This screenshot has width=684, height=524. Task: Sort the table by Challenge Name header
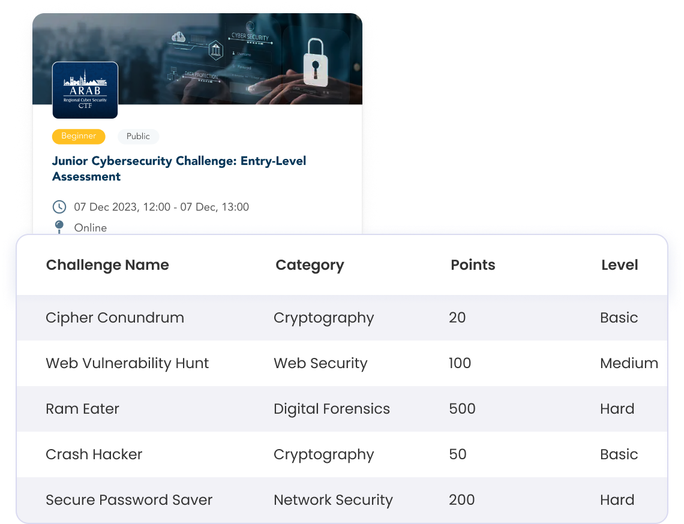click(x=107, y=264)
